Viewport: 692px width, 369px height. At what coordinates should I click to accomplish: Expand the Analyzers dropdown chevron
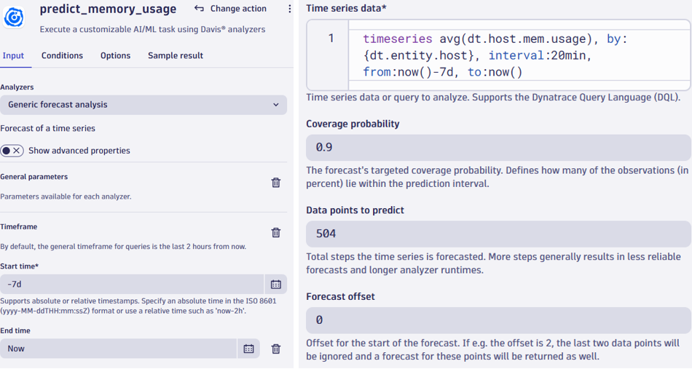pos(276,105)
